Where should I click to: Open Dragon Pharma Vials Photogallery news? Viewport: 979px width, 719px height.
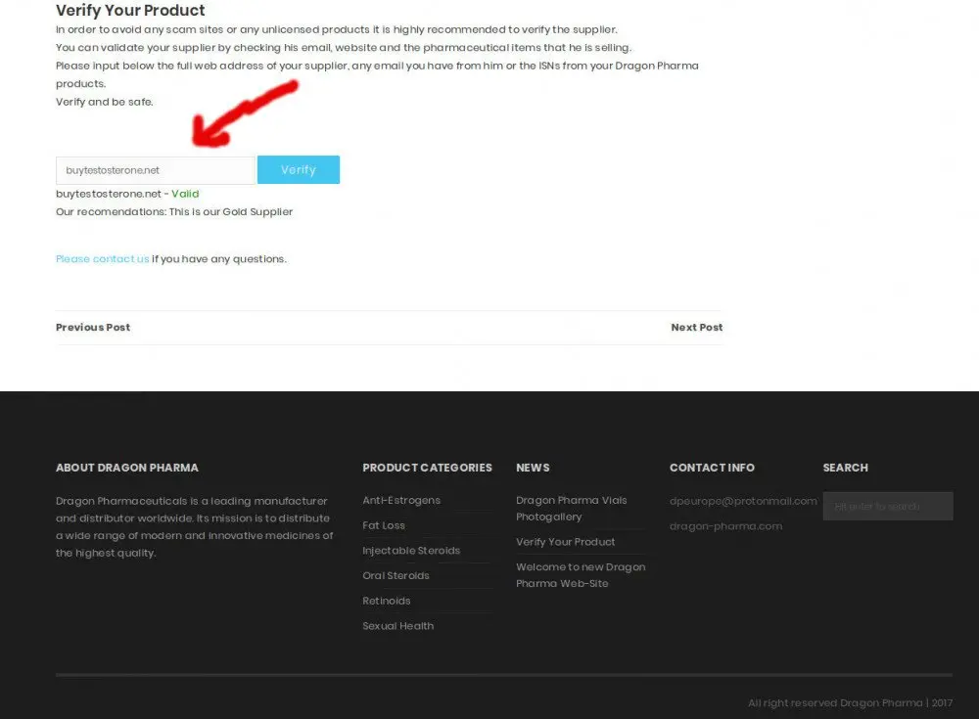pos(572,509)
